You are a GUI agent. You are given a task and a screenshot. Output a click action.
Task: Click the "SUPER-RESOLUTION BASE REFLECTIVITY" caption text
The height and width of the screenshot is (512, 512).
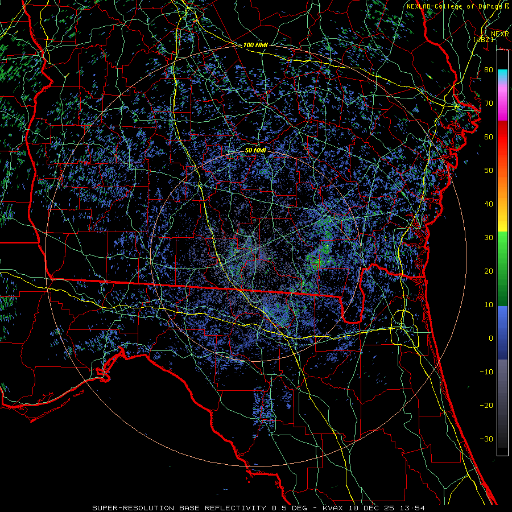179,508
